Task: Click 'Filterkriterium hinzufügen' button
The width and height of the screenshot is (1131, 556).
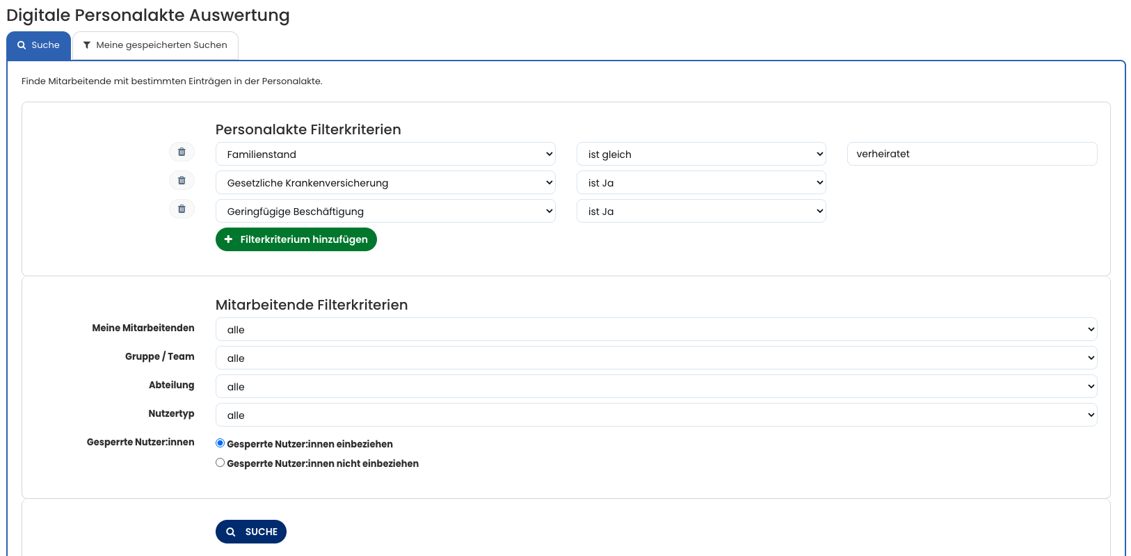Action: (296, 239)
